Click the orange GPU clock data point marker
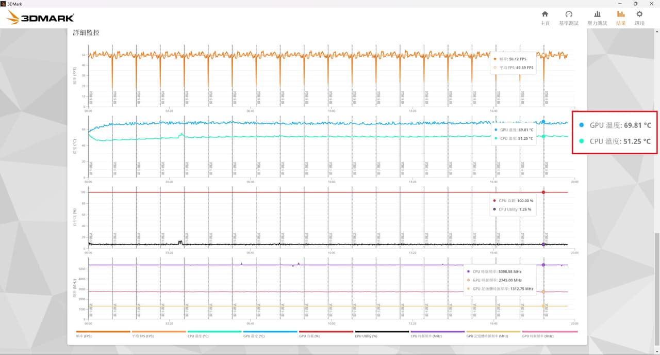660x355 pixels. pos(543,292)
